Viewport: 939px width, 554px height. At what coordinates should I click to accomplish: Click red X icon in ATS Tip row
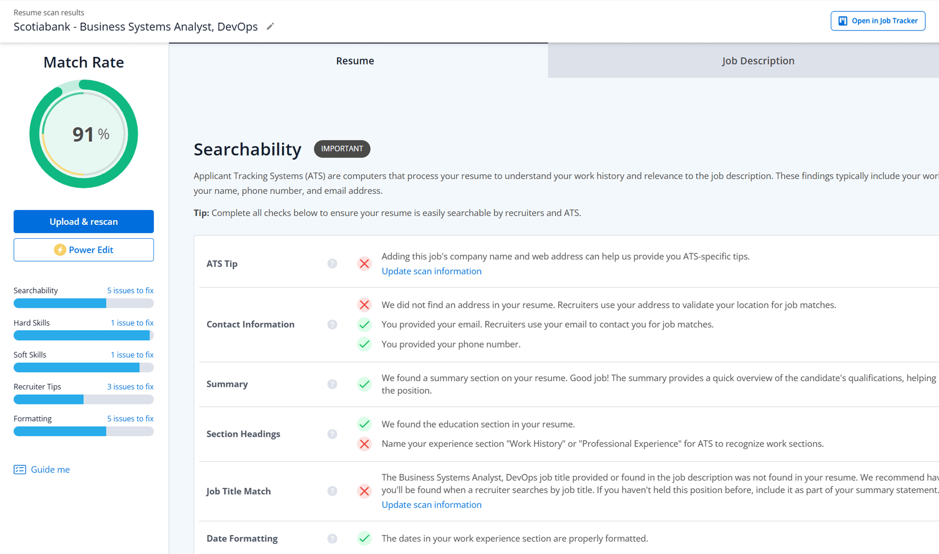click(364, 263)
